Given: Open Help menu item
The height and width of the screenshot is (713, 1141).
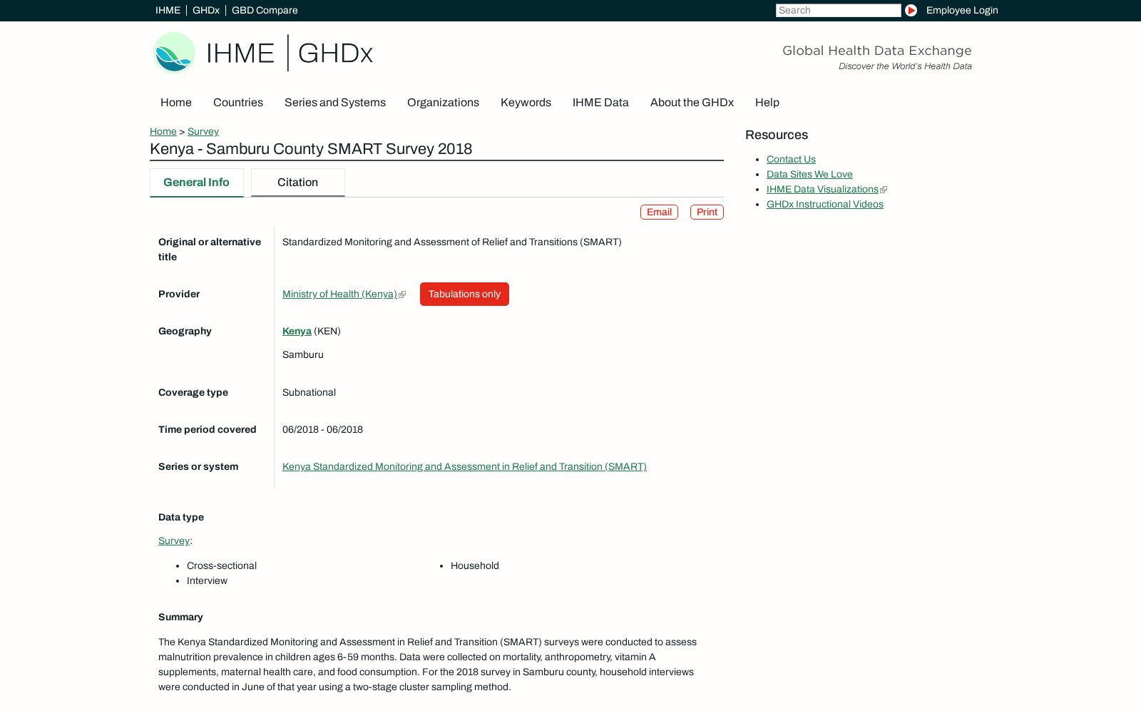Looking at the screenshot, I should [x=767, y=103].
